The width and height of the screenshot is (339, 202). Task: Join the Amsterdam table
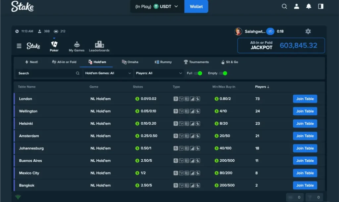[305, 136]
